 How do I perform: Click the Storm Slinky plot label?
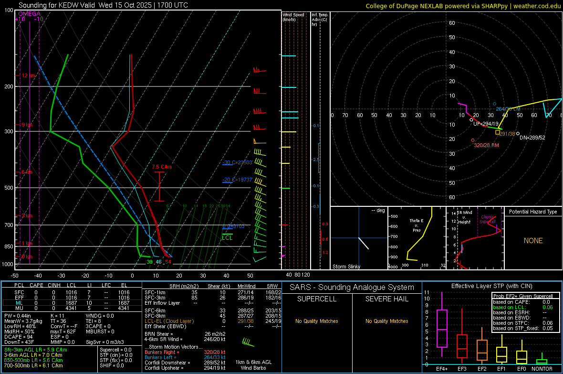[346, 267]
